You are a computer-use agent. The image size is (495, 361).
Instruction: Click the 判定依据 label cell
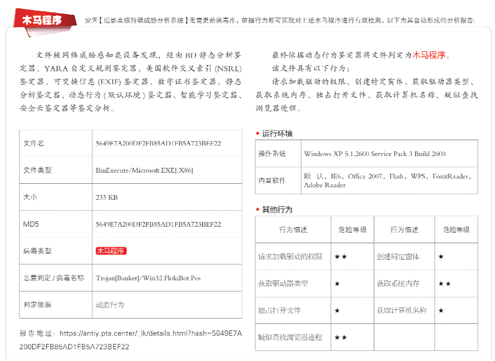[56, 305]
